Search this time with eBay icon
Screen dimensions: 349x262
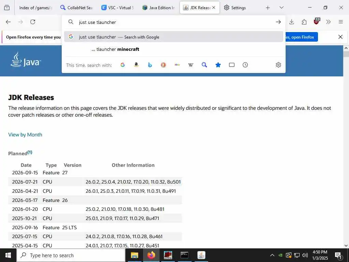tap(177, 65)
